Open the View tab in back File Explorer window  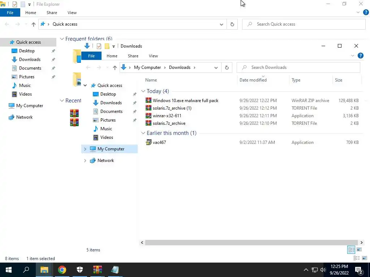72,13
